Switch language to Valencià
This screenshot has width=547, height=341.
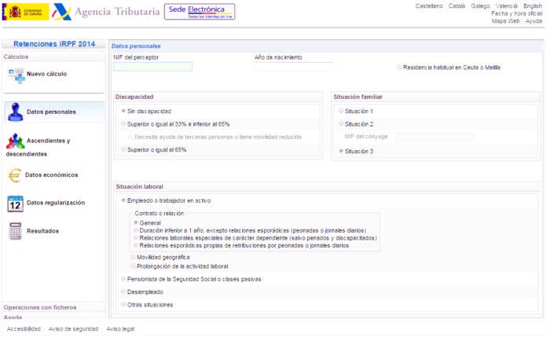coord(507,6)
